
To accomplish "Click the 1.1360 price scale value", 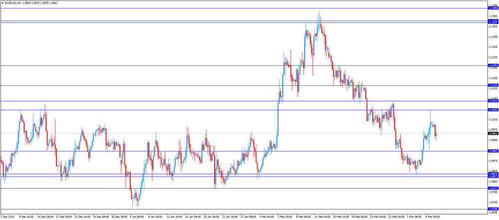I will tap(493, 16).
